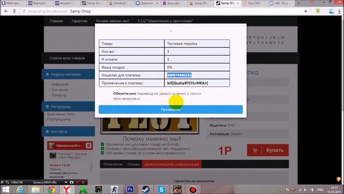Close the payment dialog with the X
344x194 pixels.
click(171, 31)
